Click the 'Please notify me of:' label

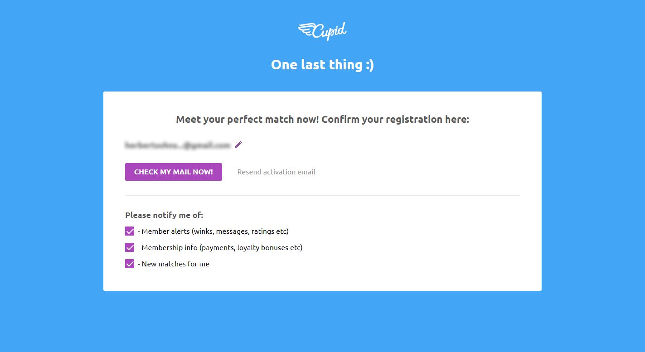(x=164, y=215)
